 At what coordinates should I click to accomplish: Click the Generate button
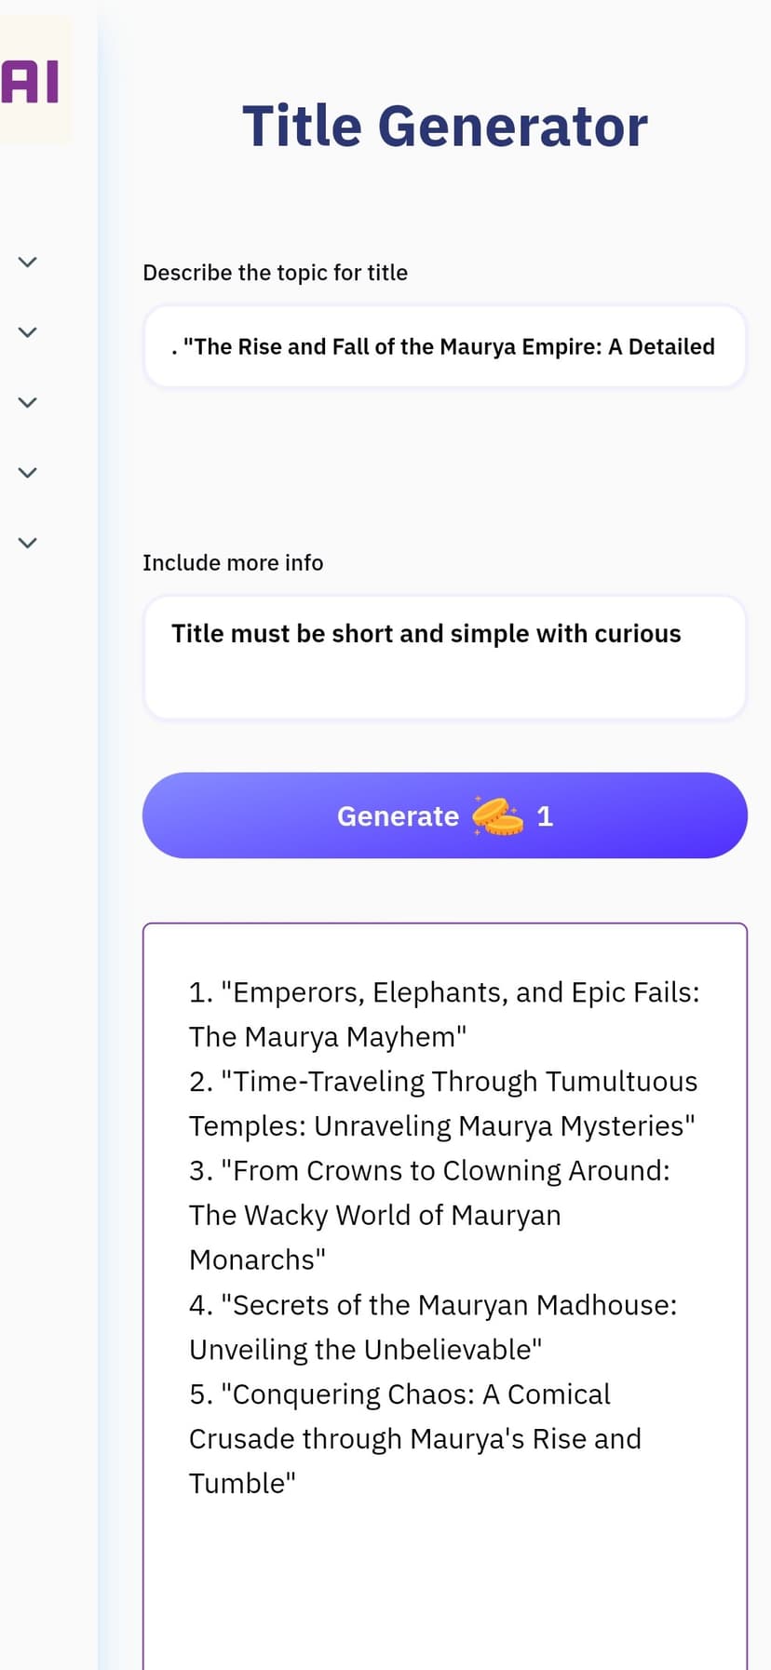445,815
